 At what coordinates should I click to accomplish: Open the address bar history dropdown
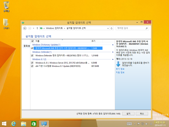tap(108, 28)
